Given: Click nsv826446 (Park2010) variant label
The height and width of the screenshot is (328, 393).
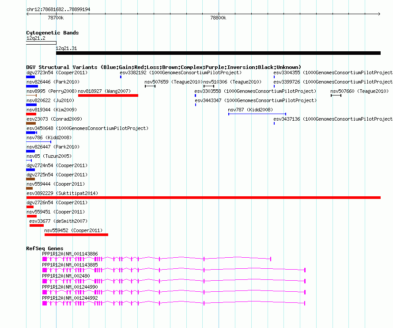Looking at the screenshot, I should point(53,82).
